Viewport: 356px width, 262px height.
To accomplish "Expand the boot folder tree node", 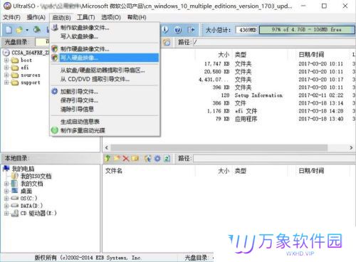I will [6, 61].
